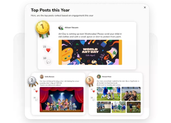This screenshot has height=123, width=171.
Task: Select the Ahmed Khan author name
Action: 107,77
